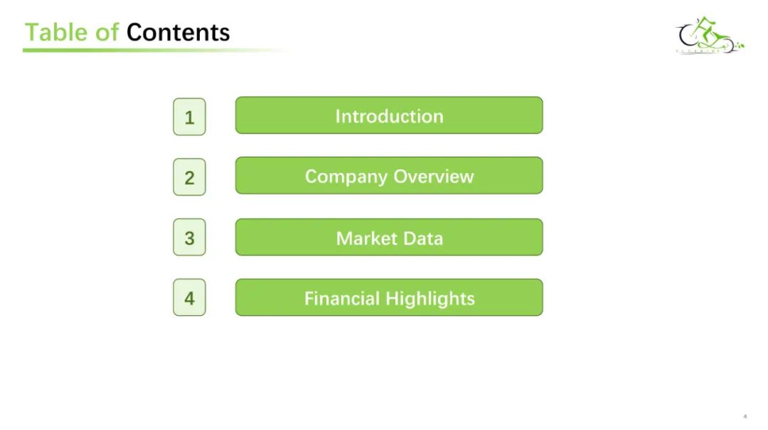
Task: Open the Financial Highlights section
Action: tap(389, 297)
